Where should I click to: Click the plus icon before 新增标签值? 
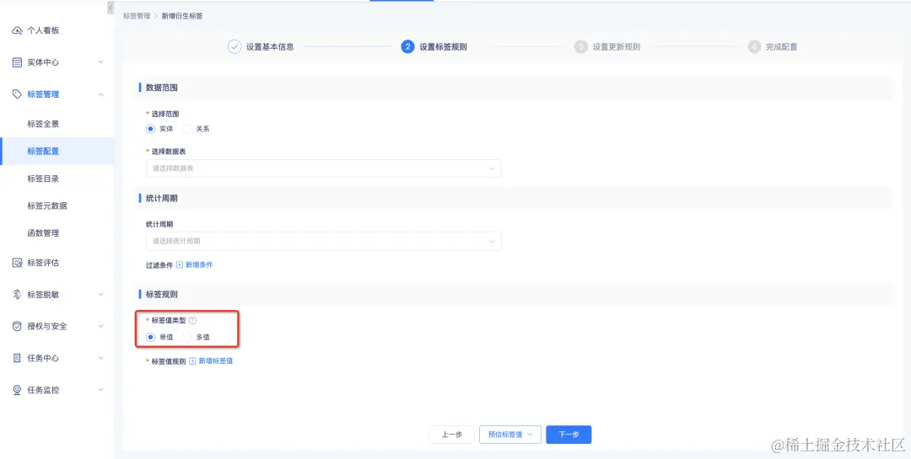tap(193, 361)
